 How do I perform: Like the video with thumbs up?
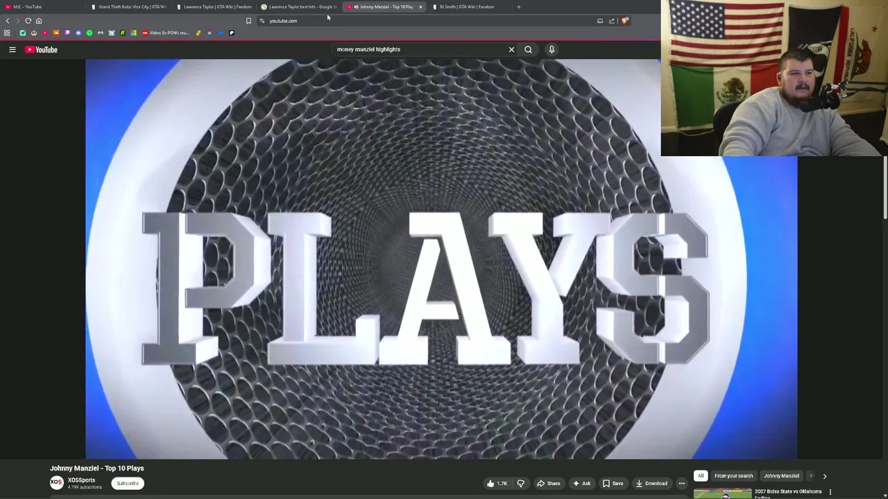(497, 483)
